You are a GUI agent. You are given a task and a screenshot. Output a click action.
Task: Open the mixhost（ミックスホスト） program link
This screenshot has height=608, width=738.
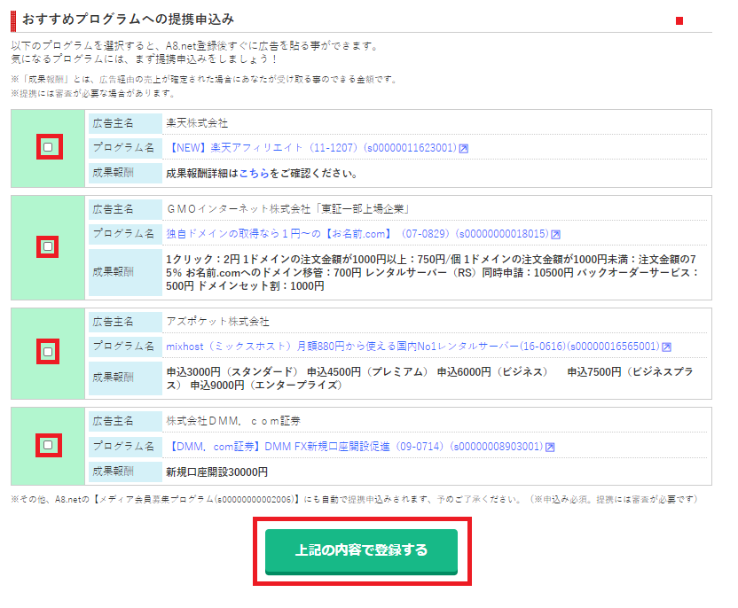tap(412, 347)
